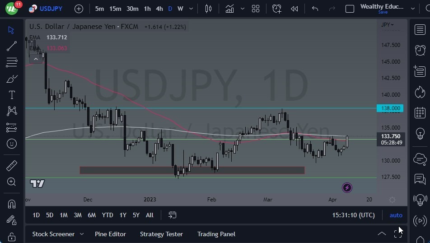
Task: Open the JPY currency dropdown
Action: point(387,24)
